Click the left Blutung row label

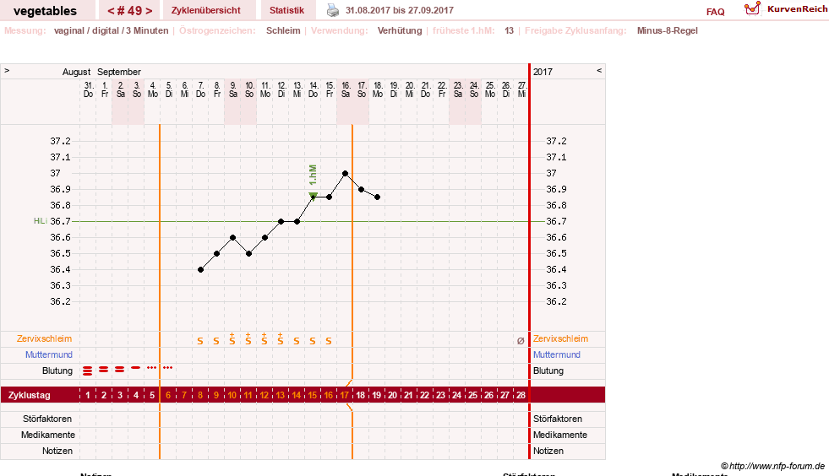tap(57, 371)
